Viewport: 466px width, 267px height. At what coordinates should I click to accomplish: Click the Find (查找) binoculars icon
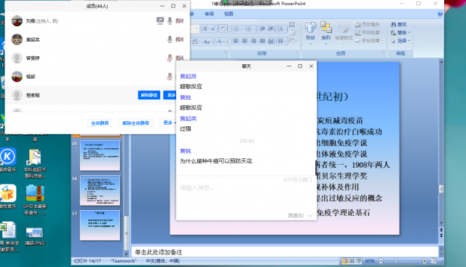[x=393, y=24]
